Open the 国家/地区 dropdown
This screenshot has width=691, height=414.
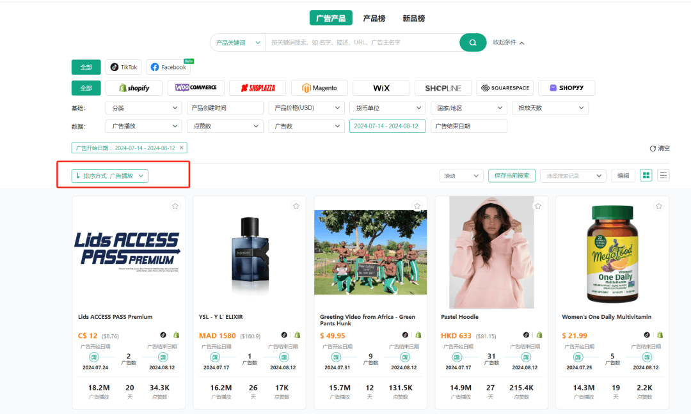(468, 108)
